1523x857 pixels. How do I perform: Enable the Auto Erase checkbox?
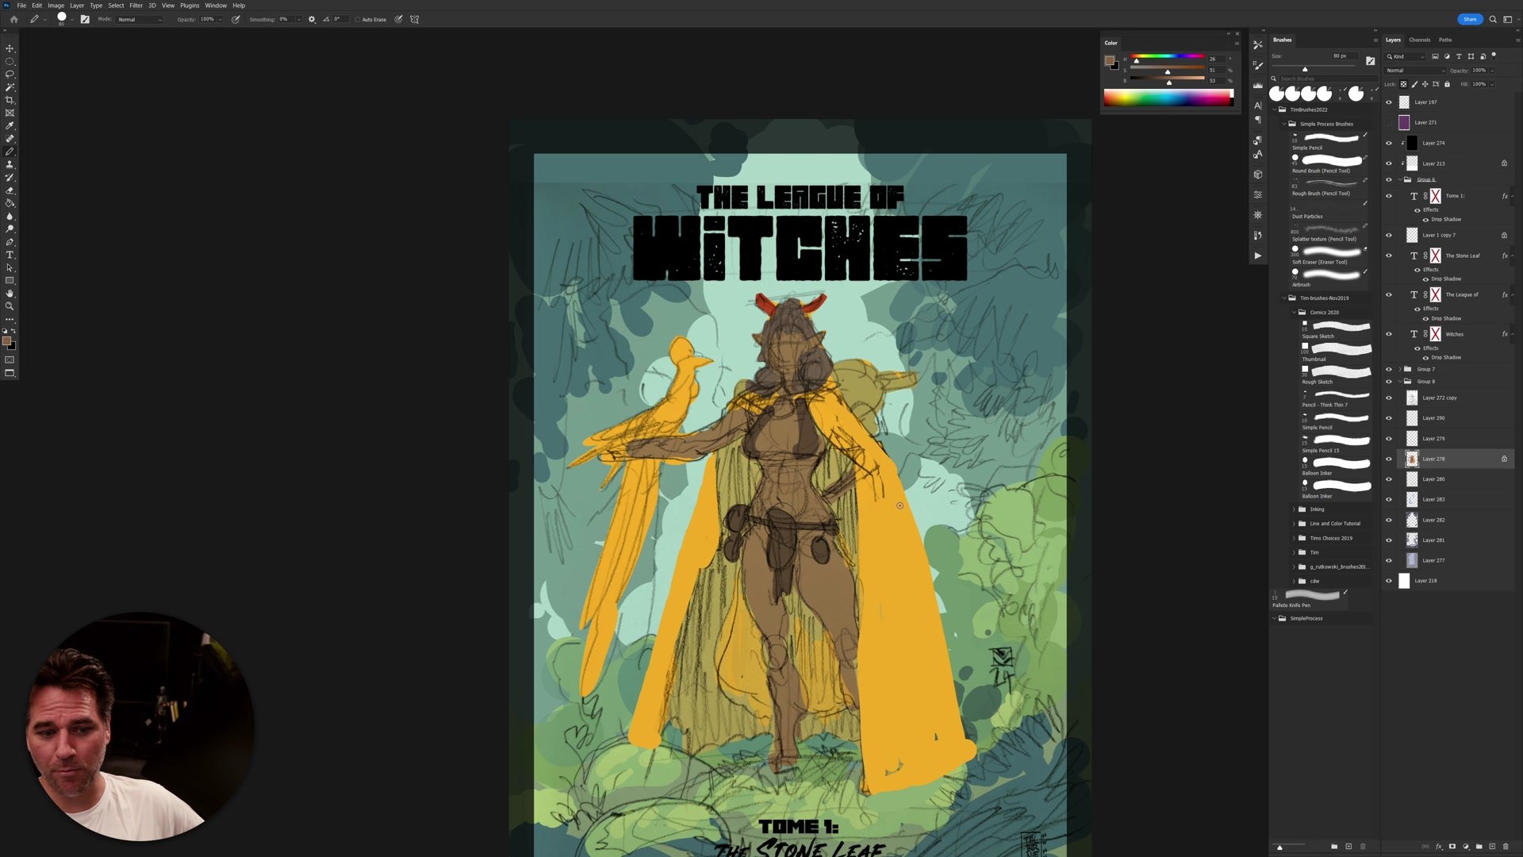[358, 19]
